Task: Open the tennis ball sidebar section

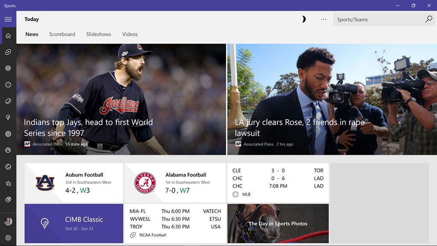Action: click(8, 167)
